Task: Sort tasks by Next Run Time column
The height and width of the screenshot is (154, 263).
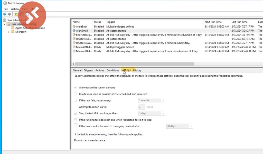Action: tap(213, 22)
